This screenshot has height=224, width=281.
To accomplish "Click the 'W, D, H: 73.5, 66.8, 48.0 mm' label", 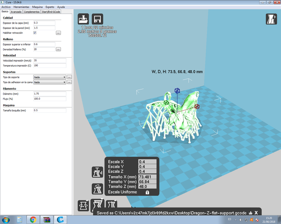I will 177,72.
